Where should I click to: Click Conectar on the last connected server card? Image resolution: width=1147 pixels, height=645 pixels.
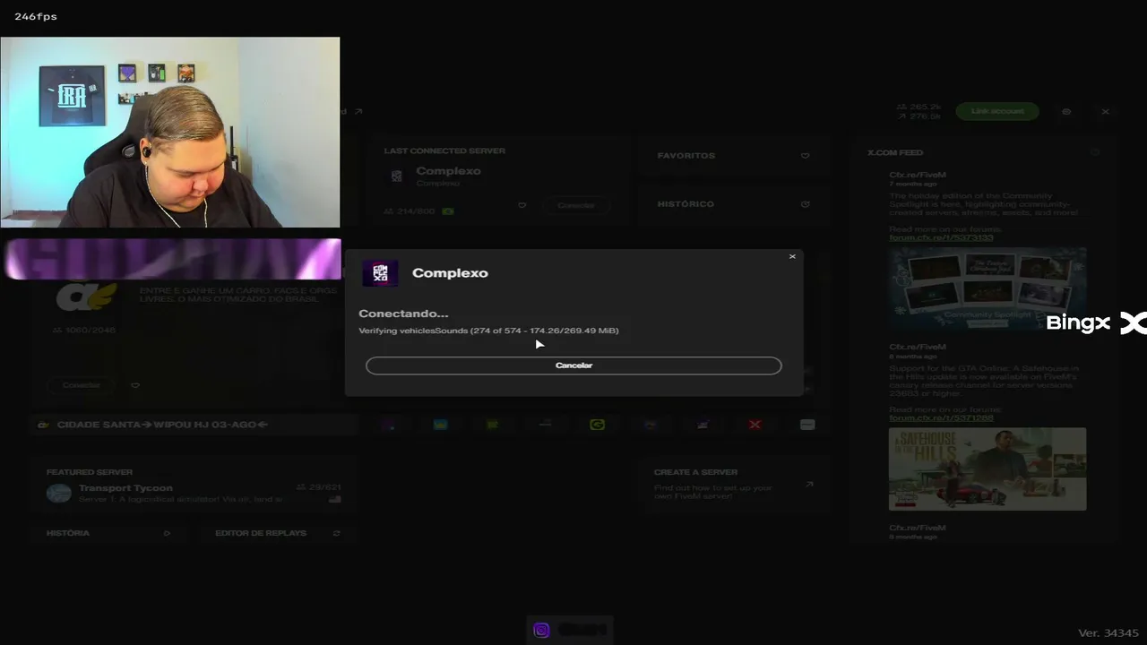click(576, 205)
